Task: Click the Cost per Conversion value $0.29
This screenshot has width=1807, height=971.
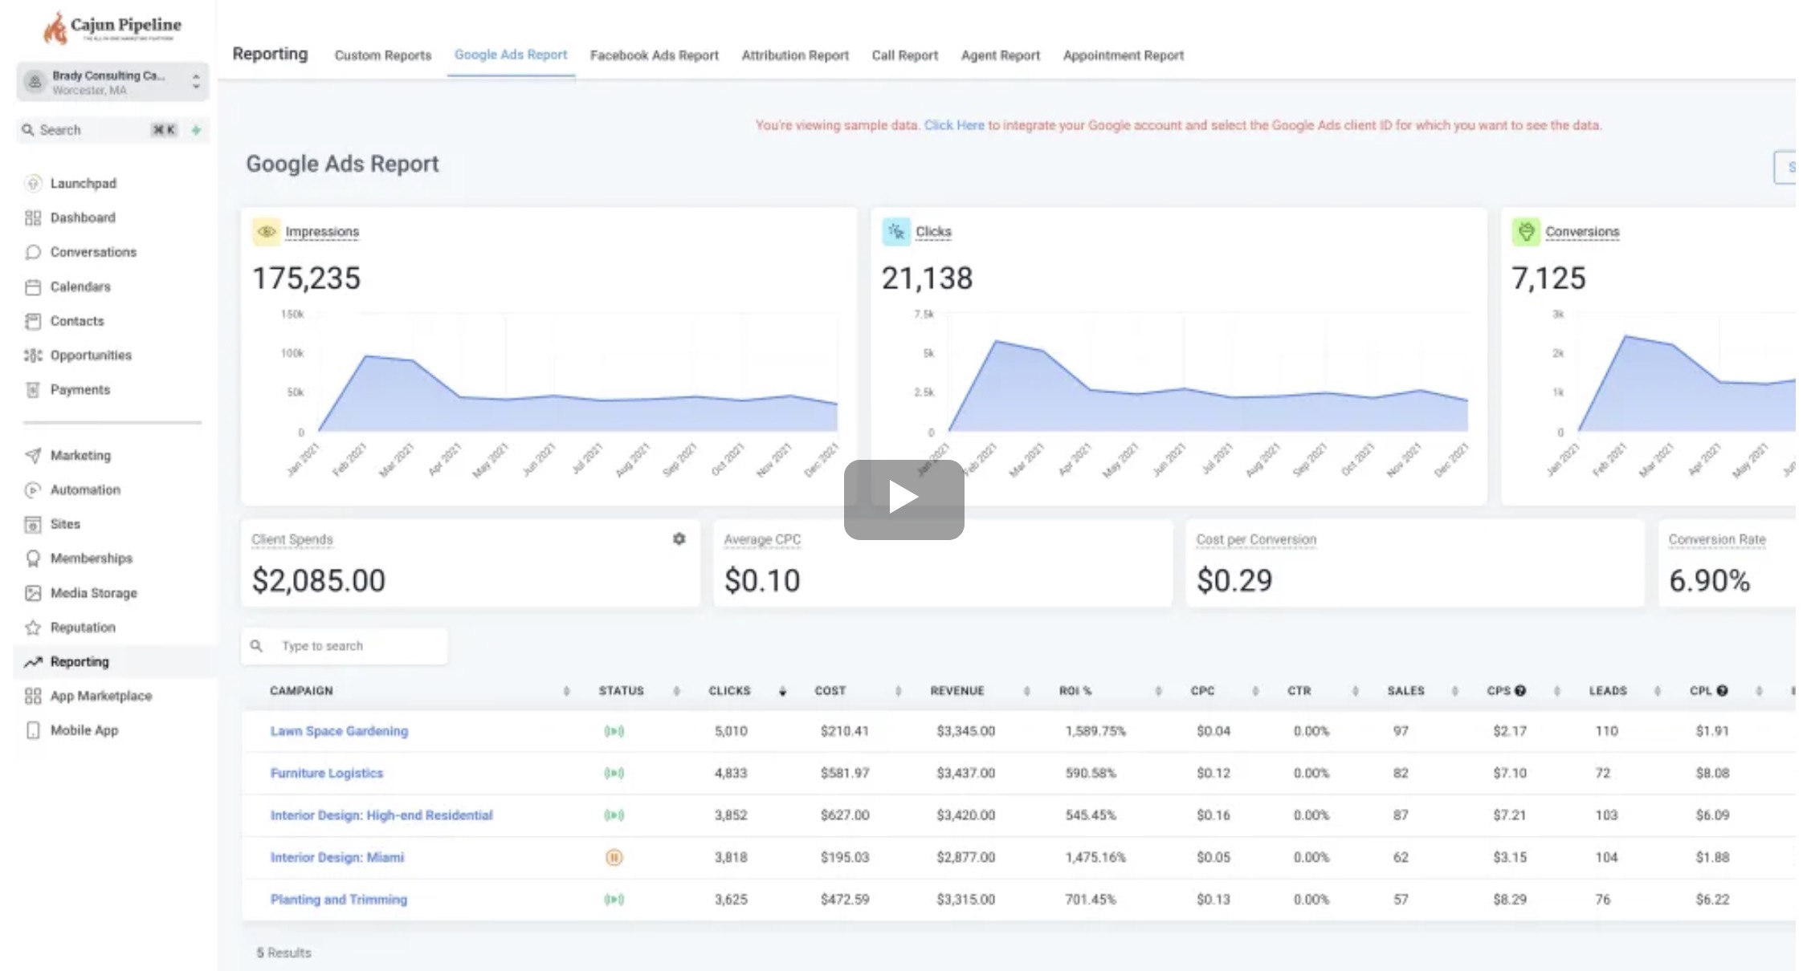Action: (x=1234, y=580)
